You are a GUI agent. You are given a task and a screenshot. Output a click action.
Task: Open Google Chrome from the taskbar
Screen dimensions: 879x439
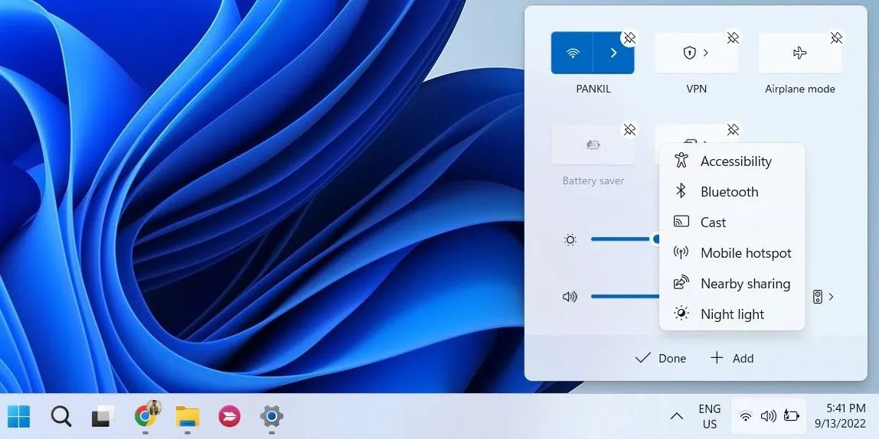pyautogui.click(x=145, y=416)
